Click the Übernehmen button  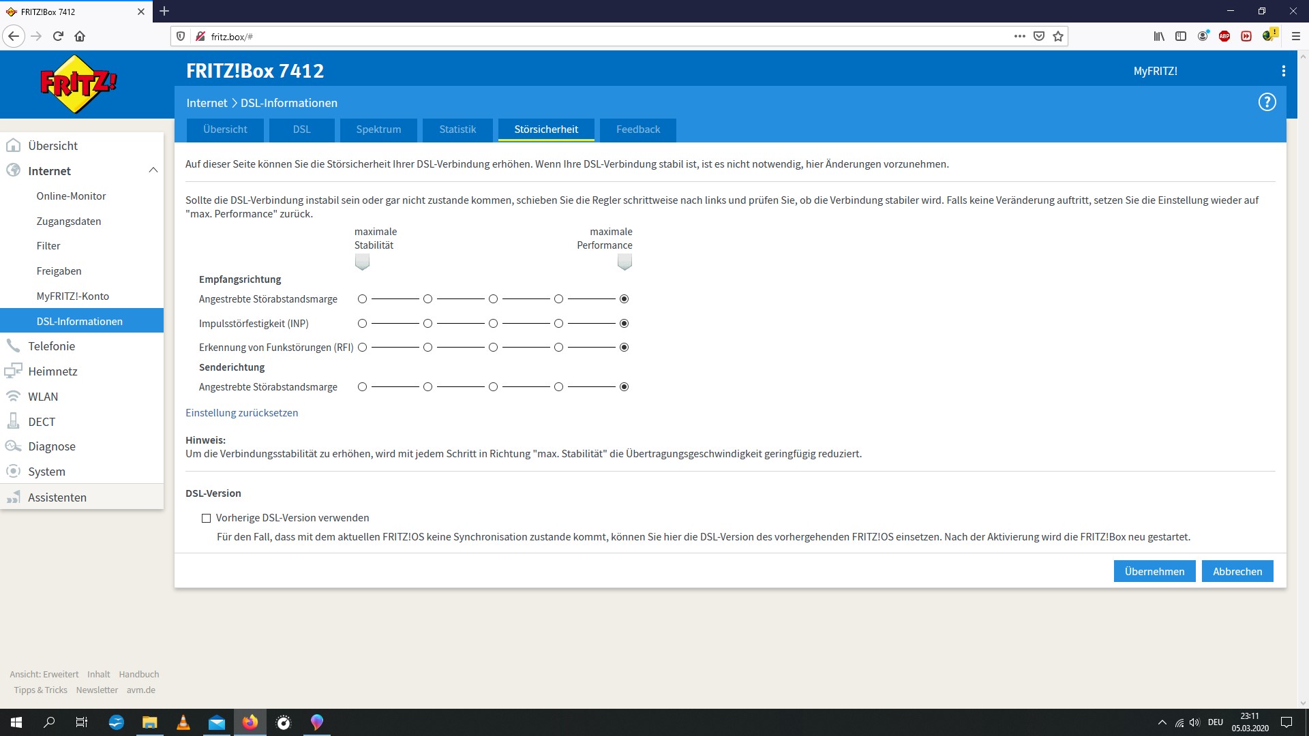pyautogui.click(x=1154, y=570)
